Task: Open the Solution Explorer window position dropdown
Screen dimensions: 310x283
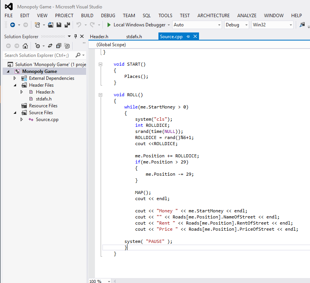Action: [69, 36]
